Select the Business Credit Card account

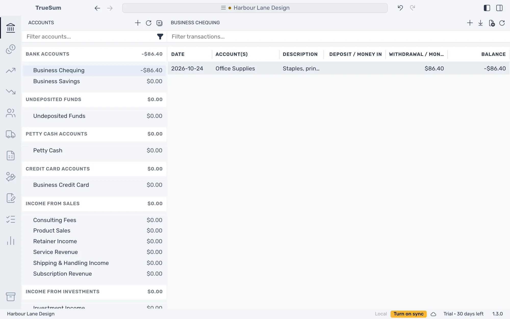pyautogui.click(x=94, y=185)
